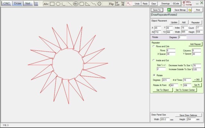
Task: Click the Flip tool
Action: coord(111,4)
